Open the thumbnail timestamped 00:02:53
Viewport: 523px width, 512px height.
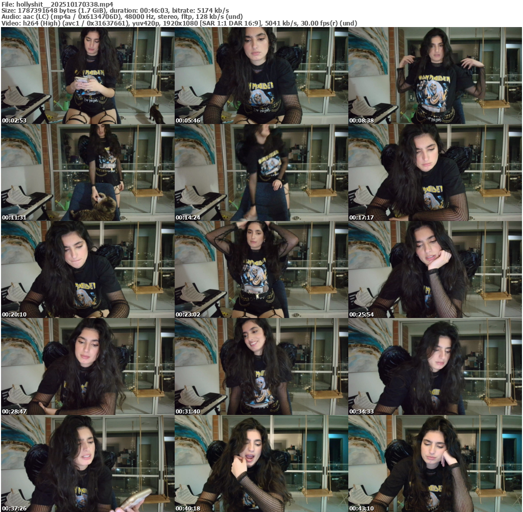[87, 76]
